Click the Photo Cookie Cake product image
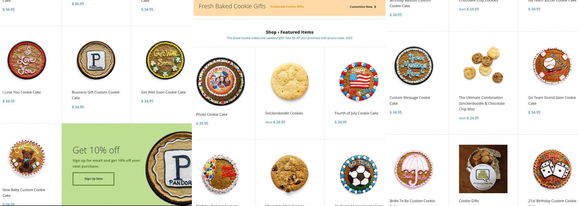The height and width of the screenshot is (206, 579). pos(220,82)
